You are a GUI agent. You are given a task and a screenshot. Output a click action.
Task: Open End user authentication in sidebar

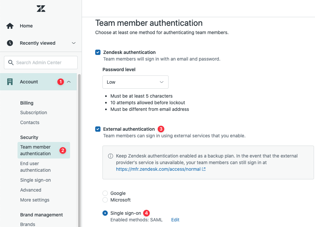tap(35, 167)
